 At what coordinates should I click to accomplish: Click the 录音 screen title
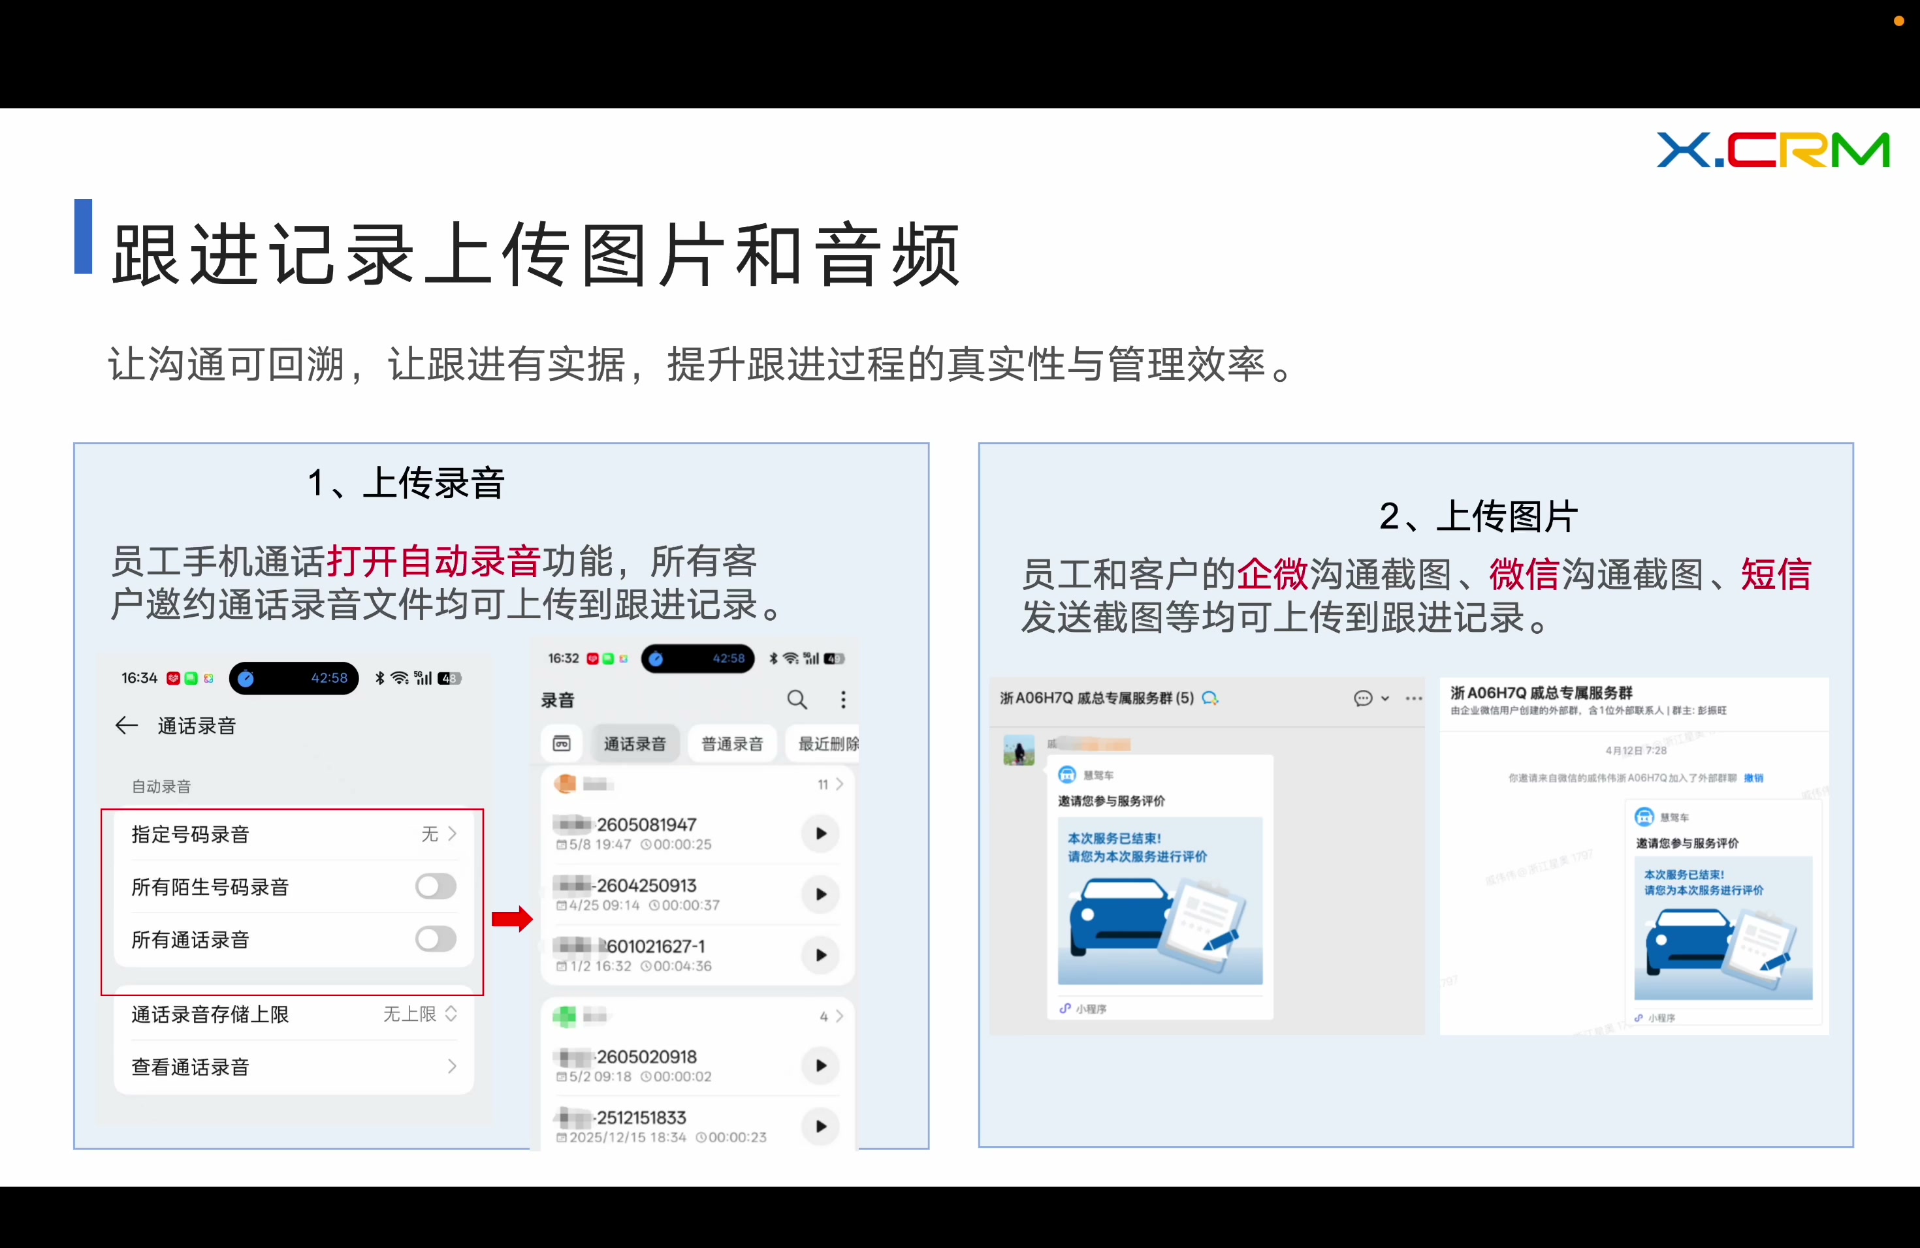[558, 700]
